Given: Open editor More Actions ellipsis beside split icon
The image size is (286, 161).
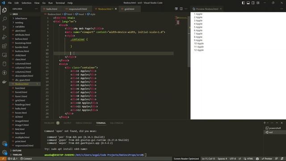Looking at the screenshot, I should (x=186, y=9).
